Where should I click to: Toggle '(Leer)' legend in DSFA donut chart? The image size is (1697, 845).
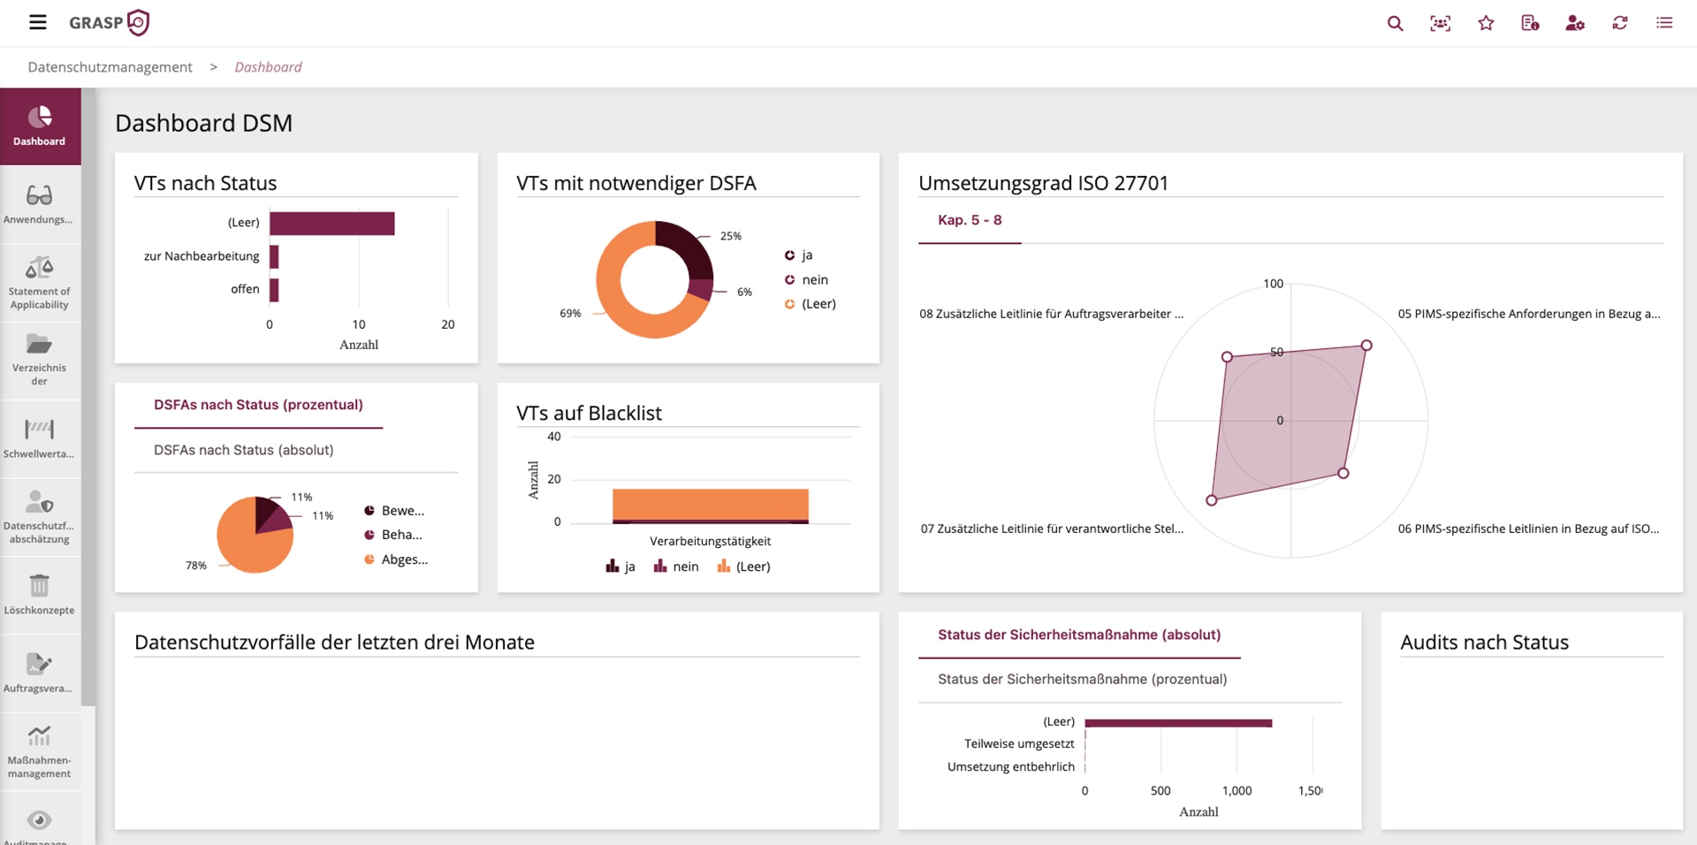810,304
